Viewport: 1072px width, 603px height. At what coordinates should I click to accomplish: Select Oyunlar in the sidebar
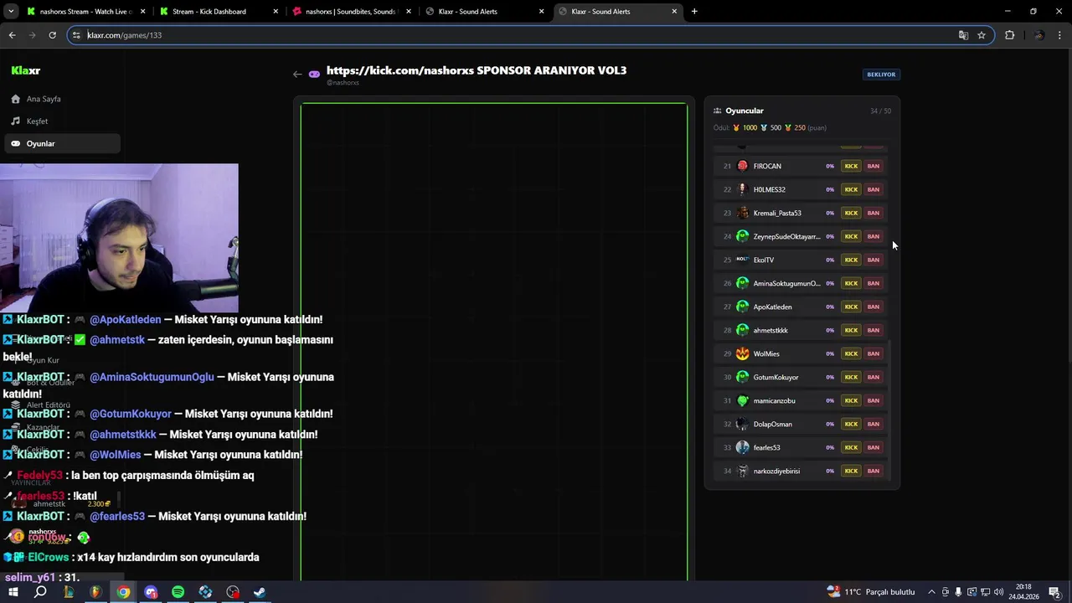point(62,144)
